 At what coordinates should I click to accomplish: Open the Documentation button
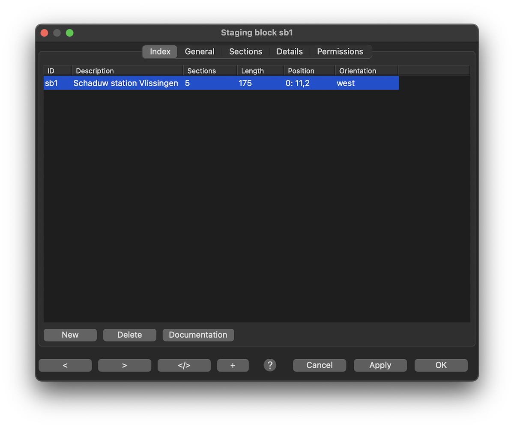click(x=198, y=335)
